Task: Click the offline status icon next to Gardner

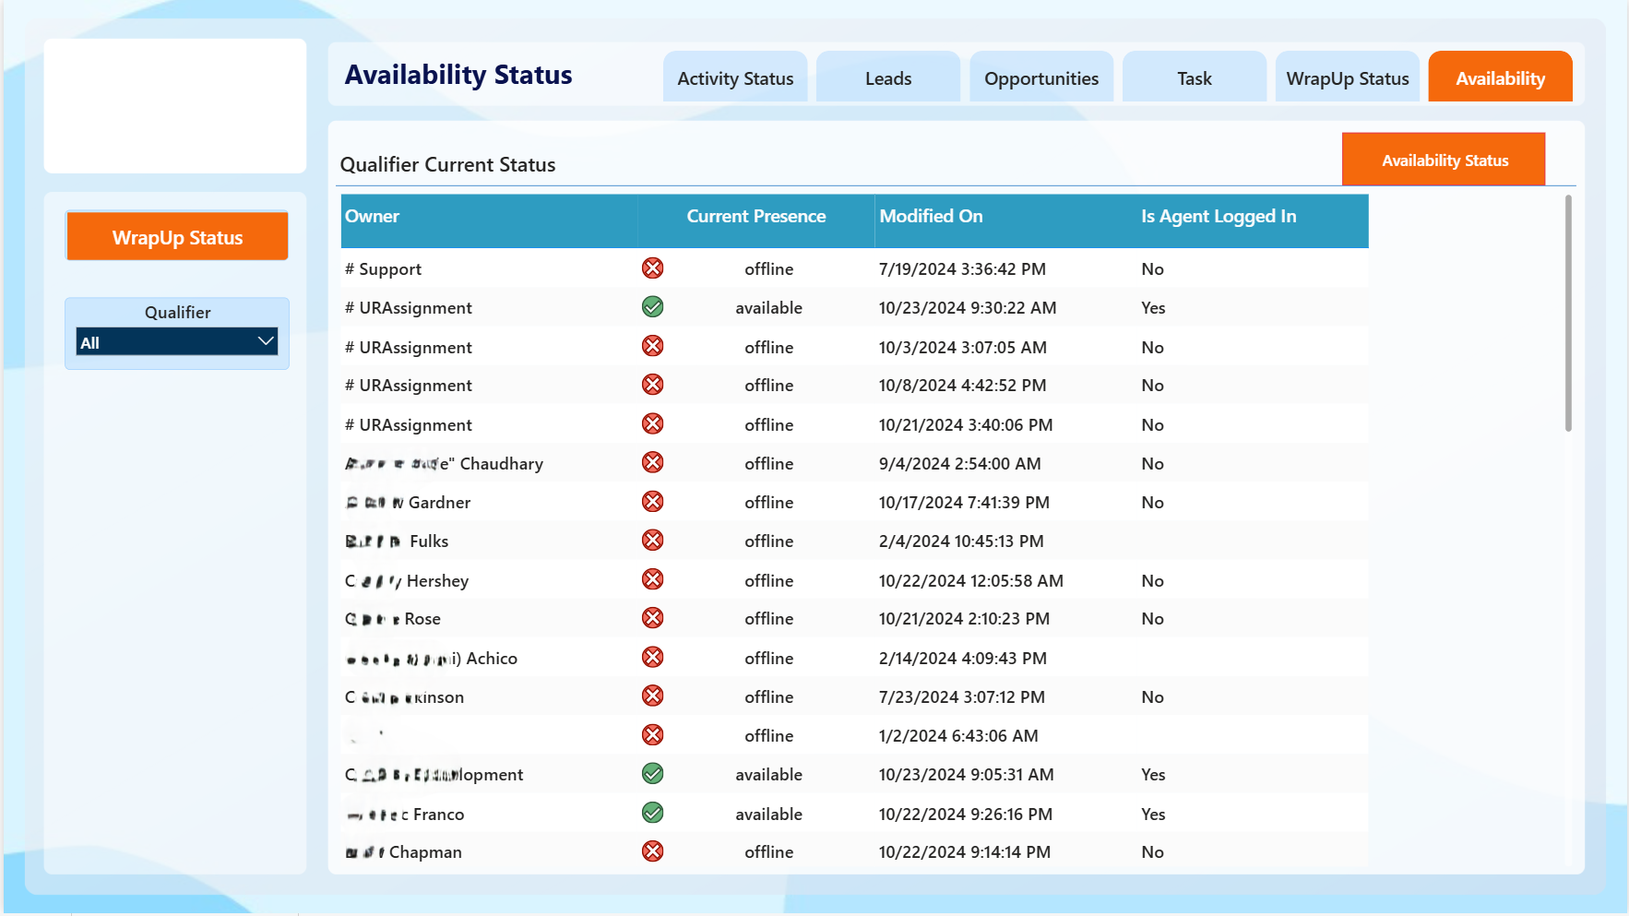Action: [x=652, y=502]
